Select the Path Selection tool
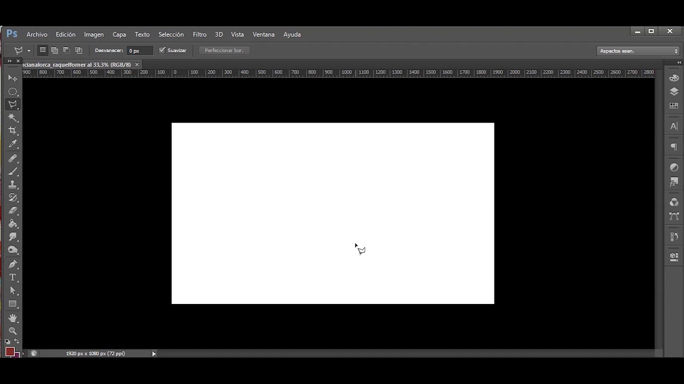Image resolution: width=684 pixels, height=384 pixels. tap(13, 291)
